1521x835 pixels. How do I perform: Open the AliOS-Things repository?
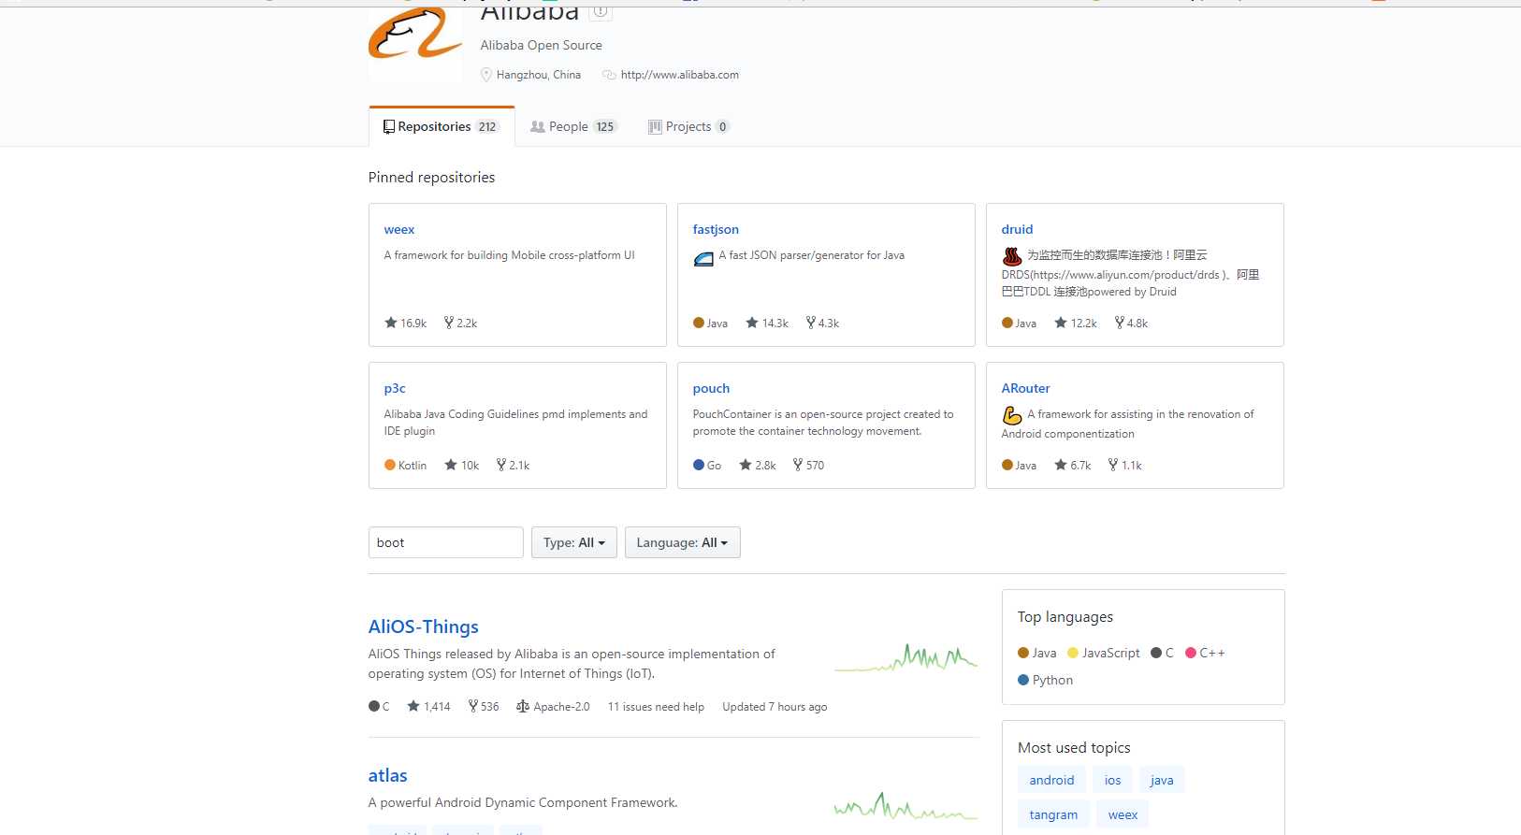tap(423, 626)
